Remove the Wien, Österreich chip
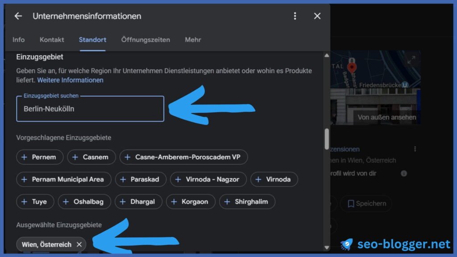The image size is (457, 257). tap(79, 245)
